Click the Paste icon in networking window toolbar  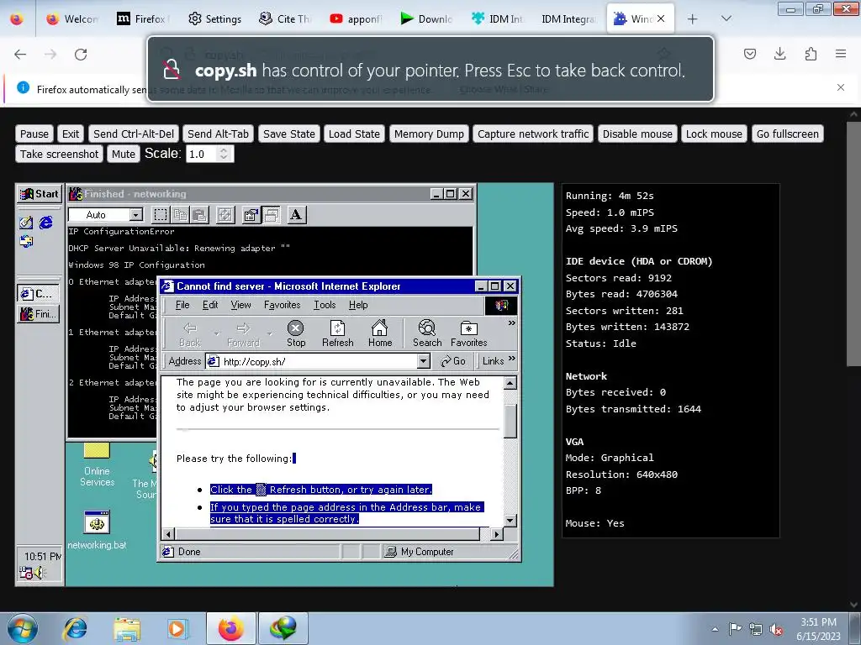click(x=199, y=214)
